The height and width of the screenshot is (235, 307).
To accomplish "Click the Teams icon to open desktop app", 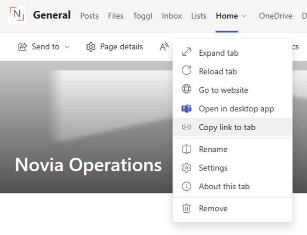I will pos(186,109).
